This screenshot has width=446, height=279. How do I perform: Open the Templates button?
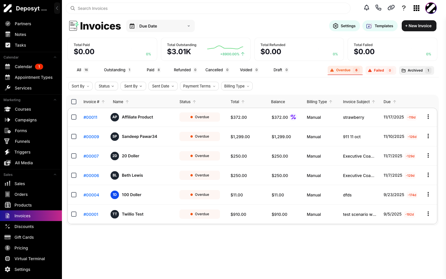380,26
